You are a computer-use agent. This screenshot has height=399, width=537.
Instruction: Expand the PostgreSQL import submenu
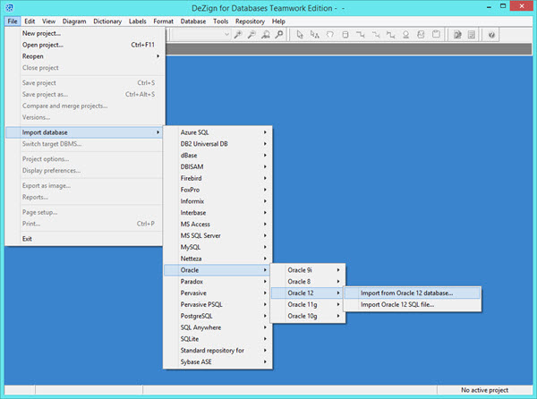click(x=217, y=316)
